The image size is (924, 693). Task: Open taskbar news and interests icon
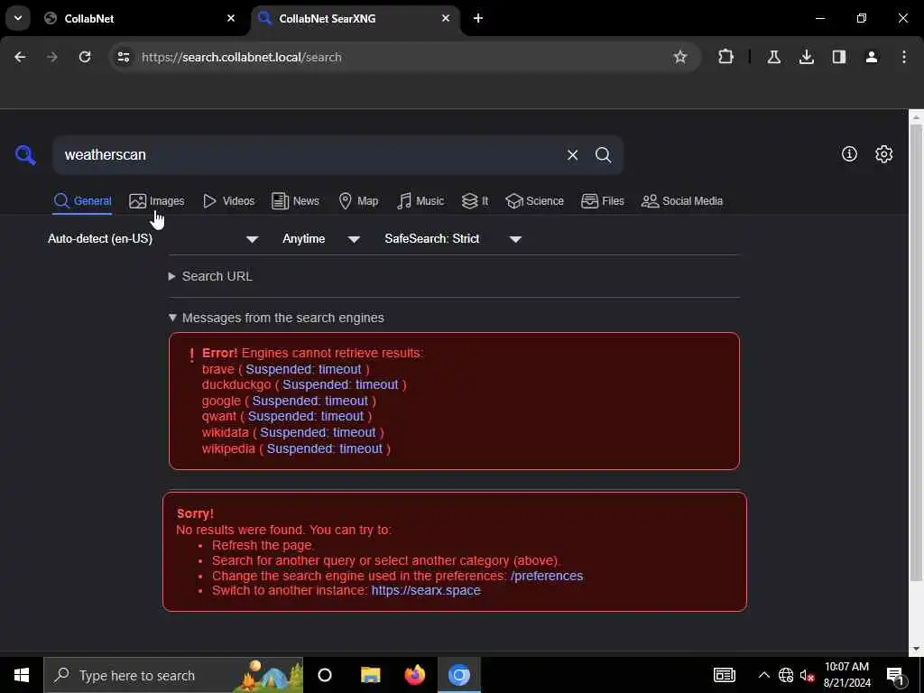coord(725,675)
